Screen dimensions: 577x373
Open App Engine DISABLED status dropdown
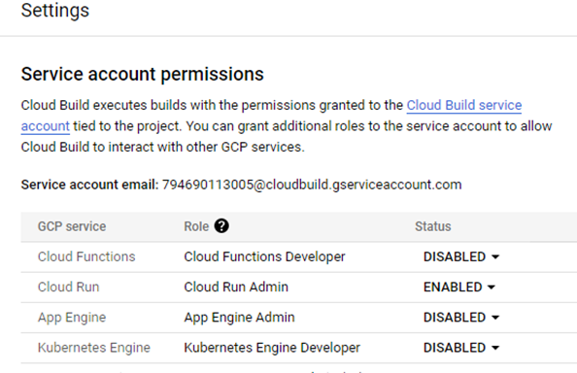point(461,317)
